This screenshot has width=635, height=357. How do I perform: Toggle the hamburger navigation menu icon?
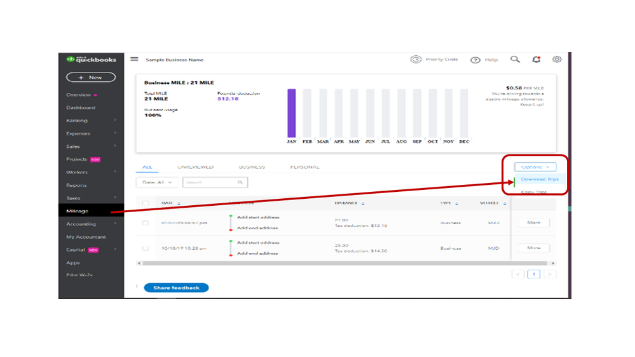(x=134, y=59)
